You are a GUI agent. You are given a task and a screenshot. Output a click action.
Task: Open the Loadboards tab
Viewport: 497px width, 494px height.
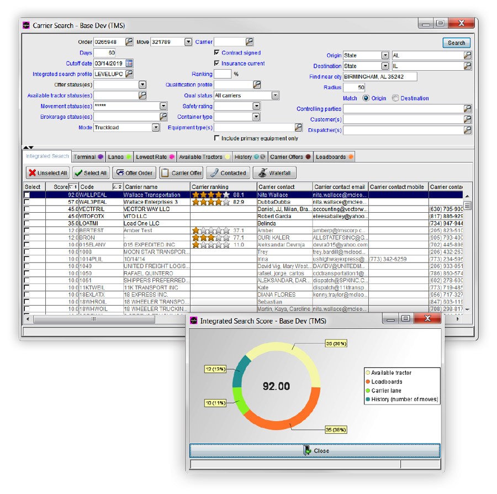coord(334,157)
